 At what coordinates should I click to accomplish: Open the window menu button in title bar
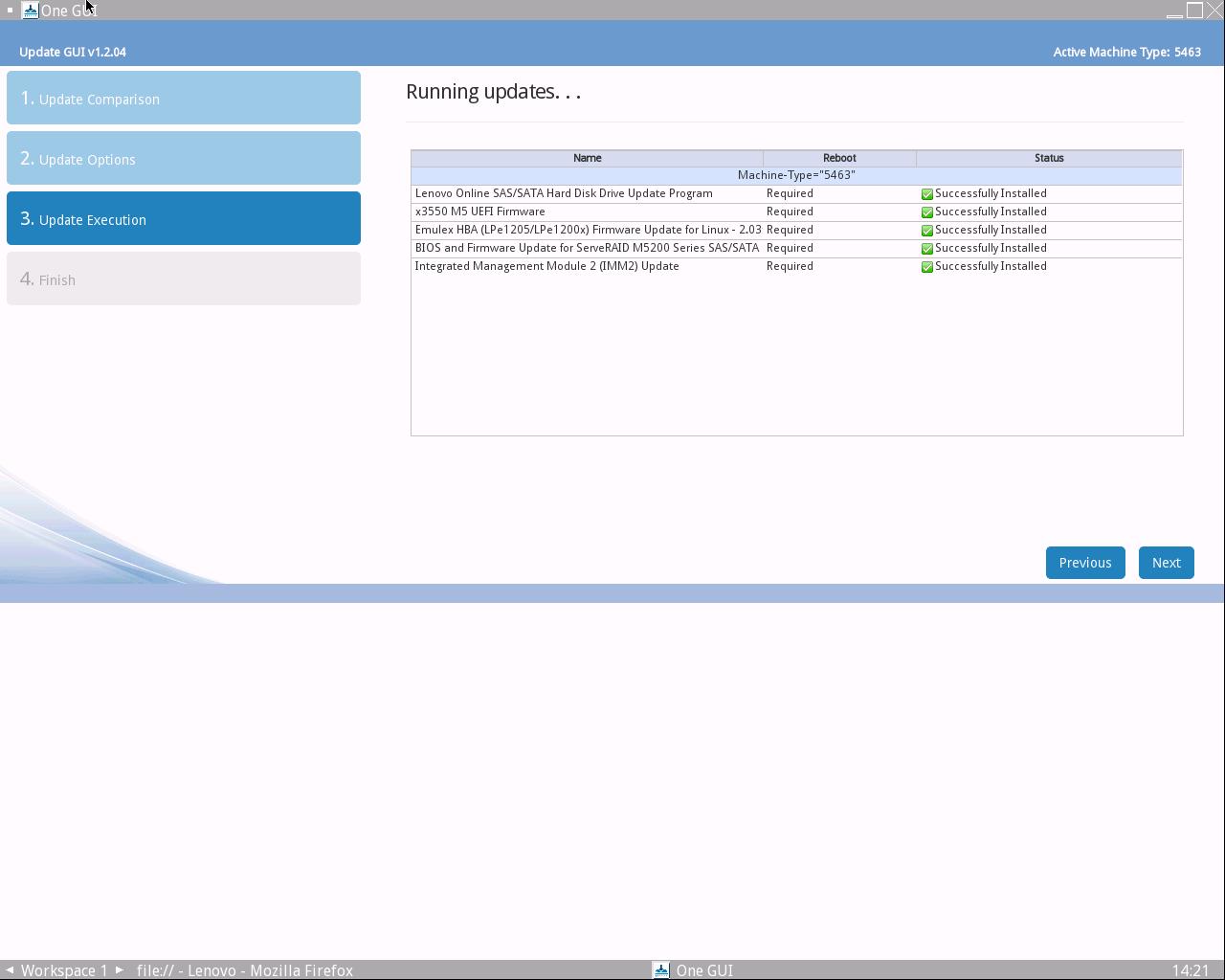coord(10,11)
